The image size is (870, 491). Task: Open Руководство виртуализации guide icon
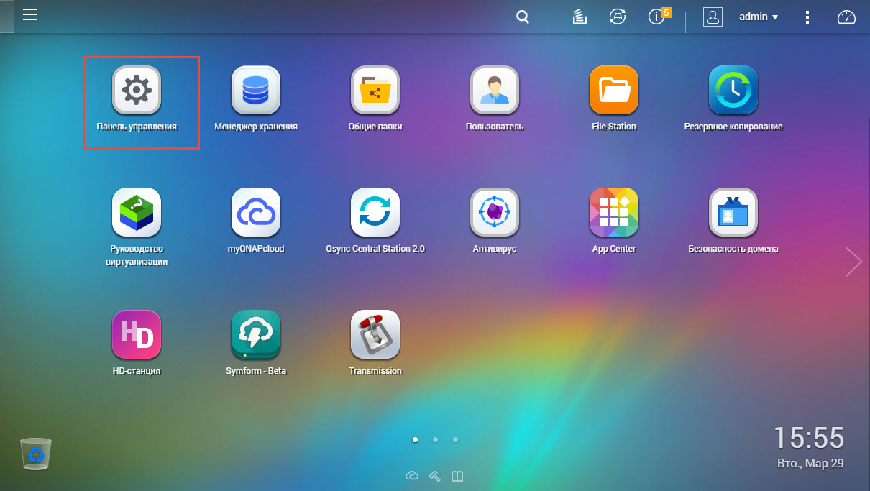point(137,212)
